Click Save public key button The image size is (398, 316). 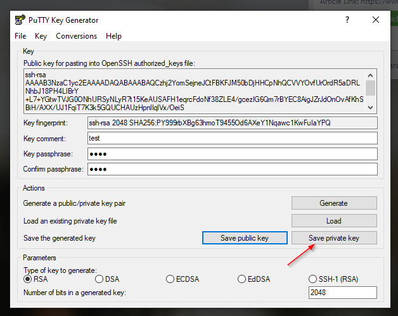[245, 238]
